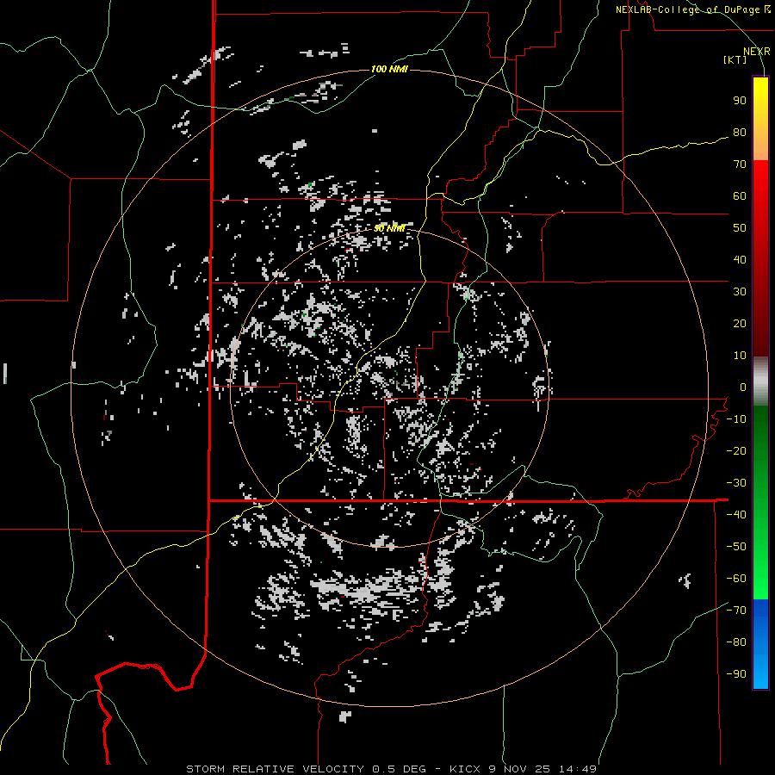The height and width of the screenshot is (775, 775).
Task: Select the 100 NMI range ring label
Action: [x=389, y=69]
